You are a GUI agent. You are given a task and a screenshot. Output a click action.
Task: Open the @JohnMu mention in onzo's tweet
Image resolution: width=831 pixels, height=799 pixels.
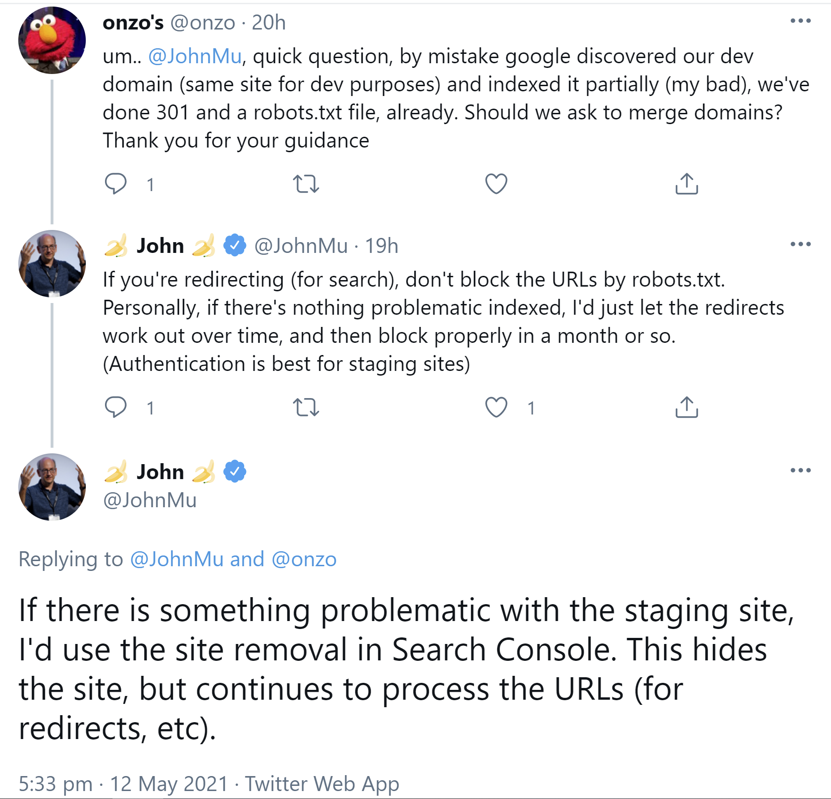[x=195, y=56]
